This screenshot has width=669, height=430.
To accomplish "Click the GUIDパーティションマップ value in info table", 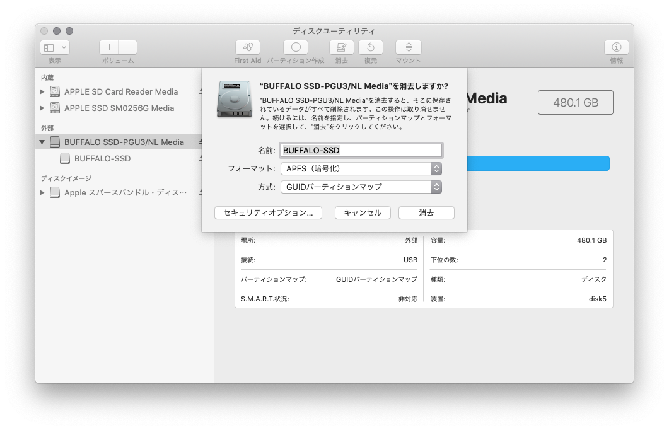I will [x=376, y=279].
